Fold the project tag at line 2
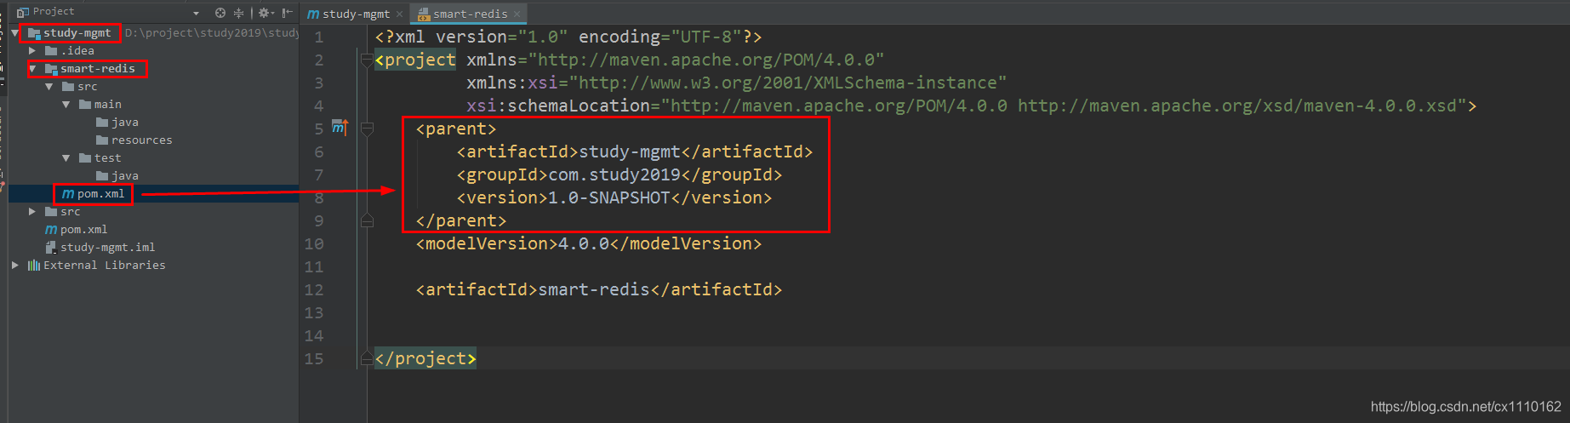Image resolution: width=1570 pixels, height=423 pixels. (367, 60)
